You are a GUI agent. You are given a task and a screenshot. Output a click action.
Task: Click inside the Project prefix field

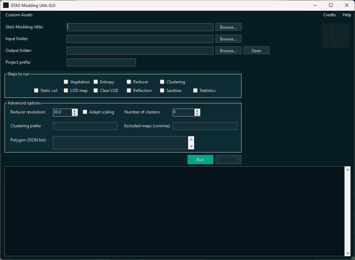[x=101, y=62]
